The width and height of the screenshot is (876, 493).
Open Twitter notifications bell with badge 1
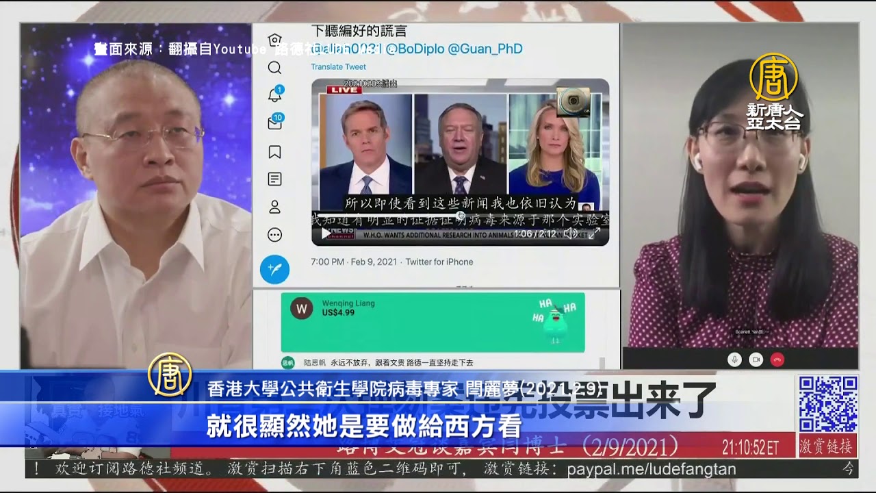click(x=275, y=94)
